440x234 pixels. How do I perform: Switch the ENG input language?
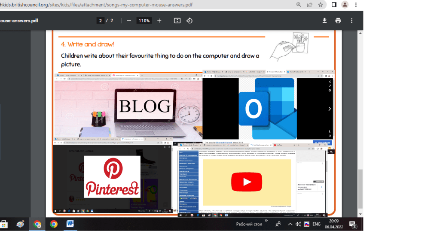(316, 224)
